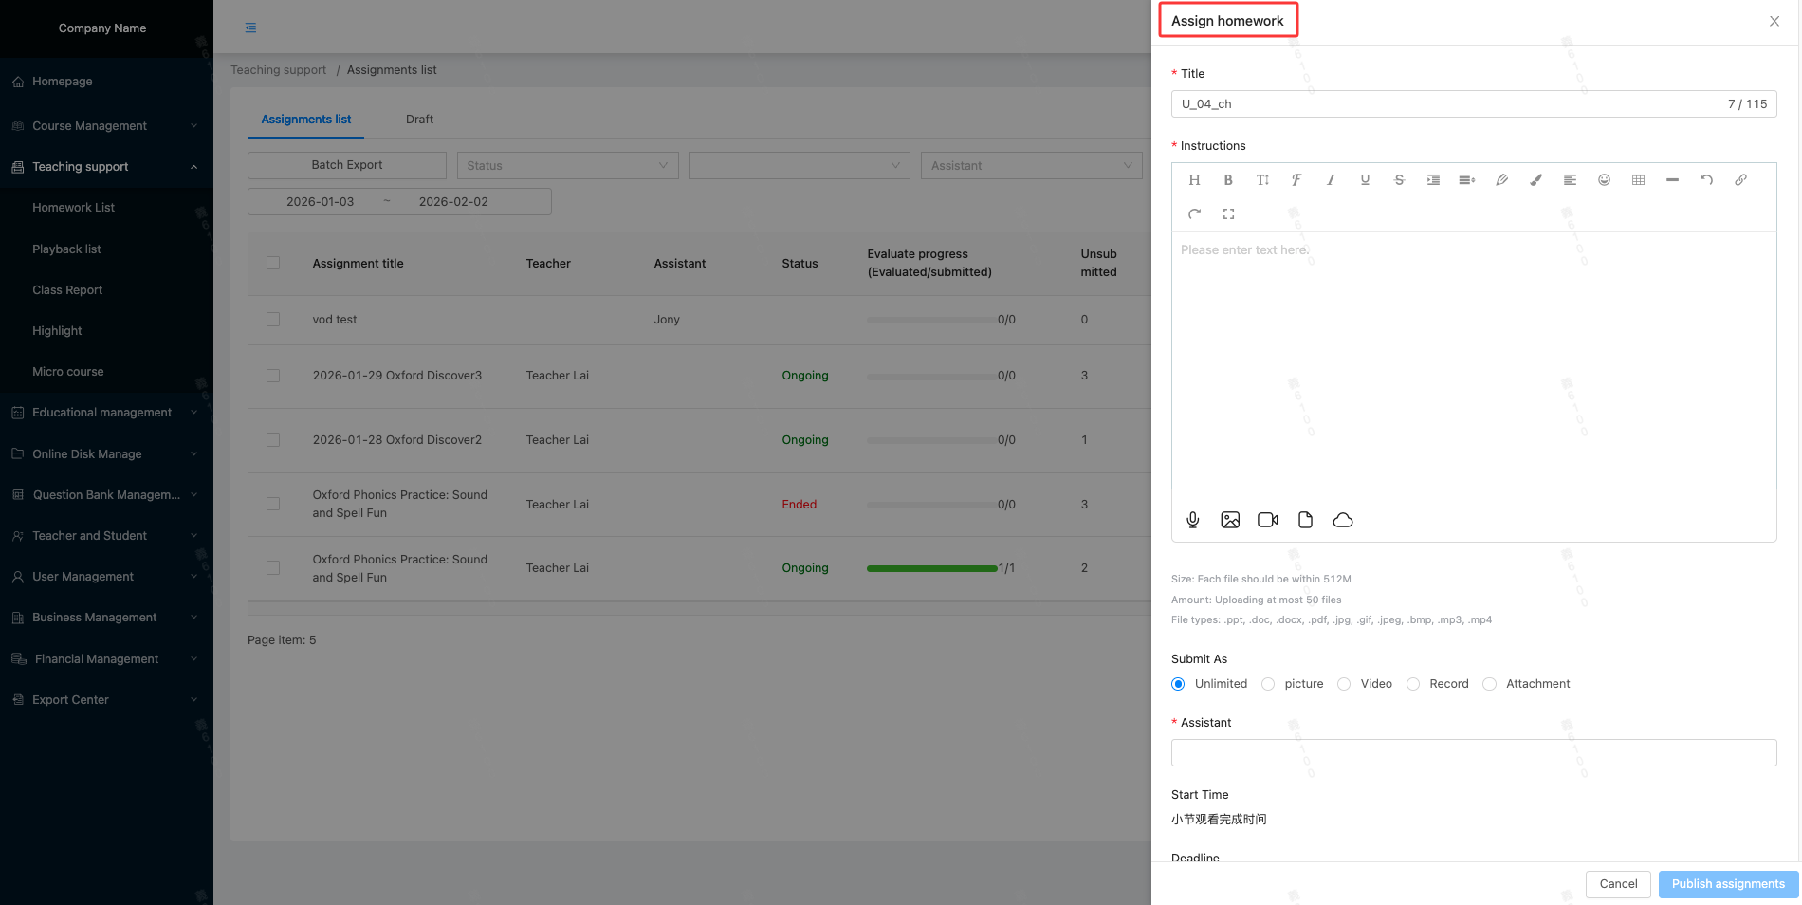This screenshot has width=1802, height=905.
Task: Open the Status filter dropdown
Action: [567, 166]
